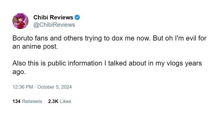Image resolution: width=224 pixels, height=117 pixels.
Task: Click the blue verified checkmark badge
Action: (x=77, y=18)
